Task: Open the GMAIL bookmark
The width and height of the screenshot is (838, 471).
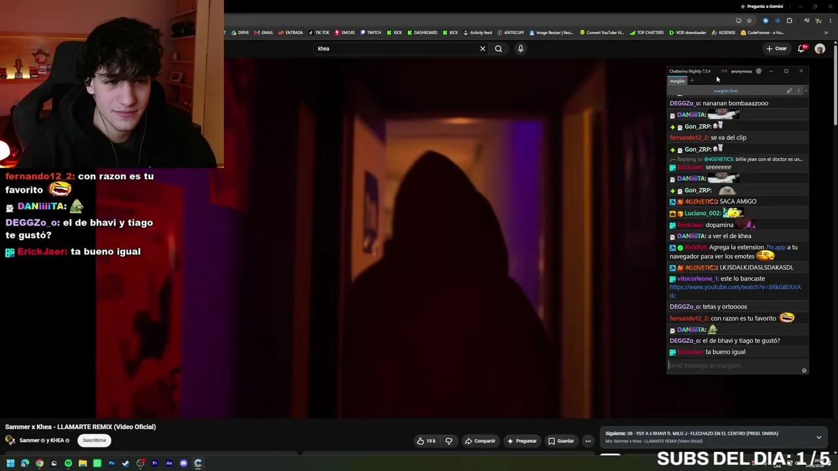Action: click(x=264, y=33)
